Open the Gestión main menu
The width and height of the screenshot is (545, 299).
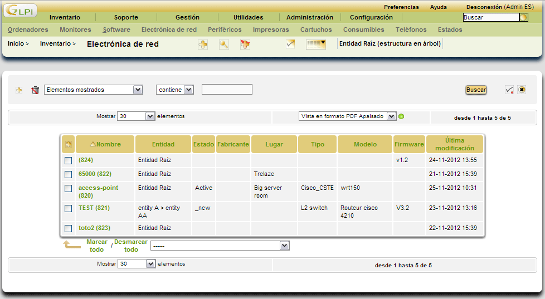point(187,17)
